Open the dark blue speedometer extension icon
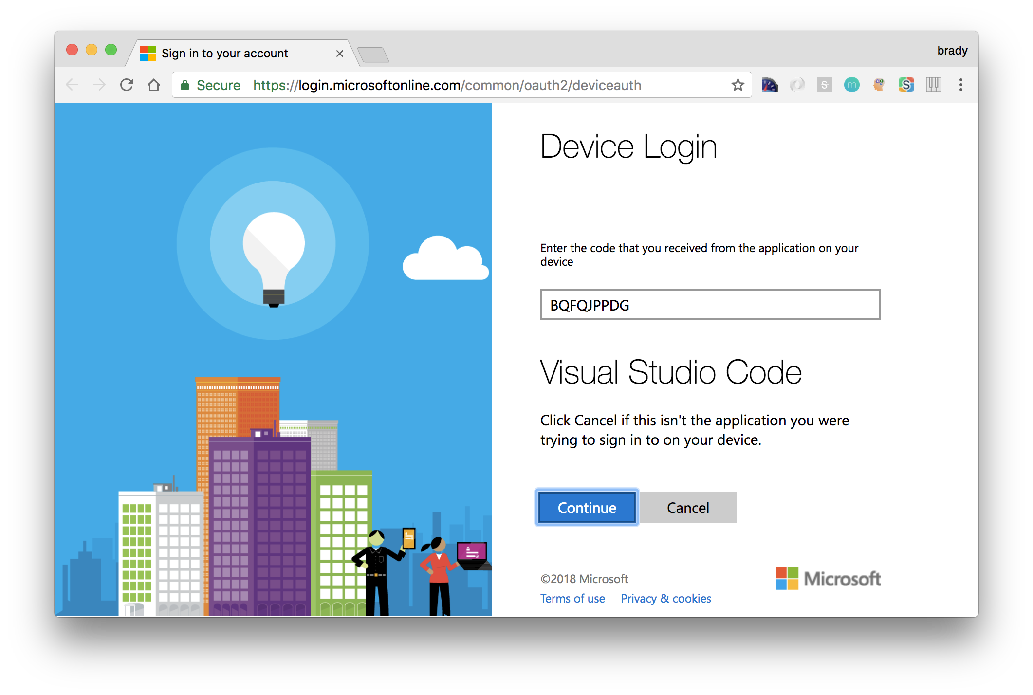The height and width of the screenshot is (695, 1033). click(x=770, y=85)
